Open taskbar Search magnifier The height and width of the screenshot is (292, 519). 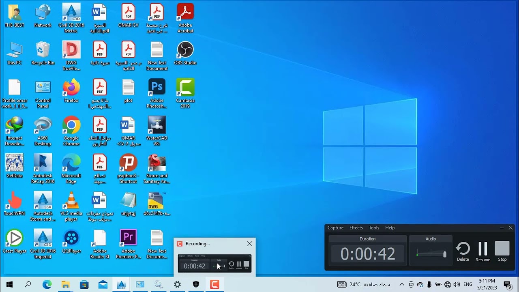tap(28, 285)
